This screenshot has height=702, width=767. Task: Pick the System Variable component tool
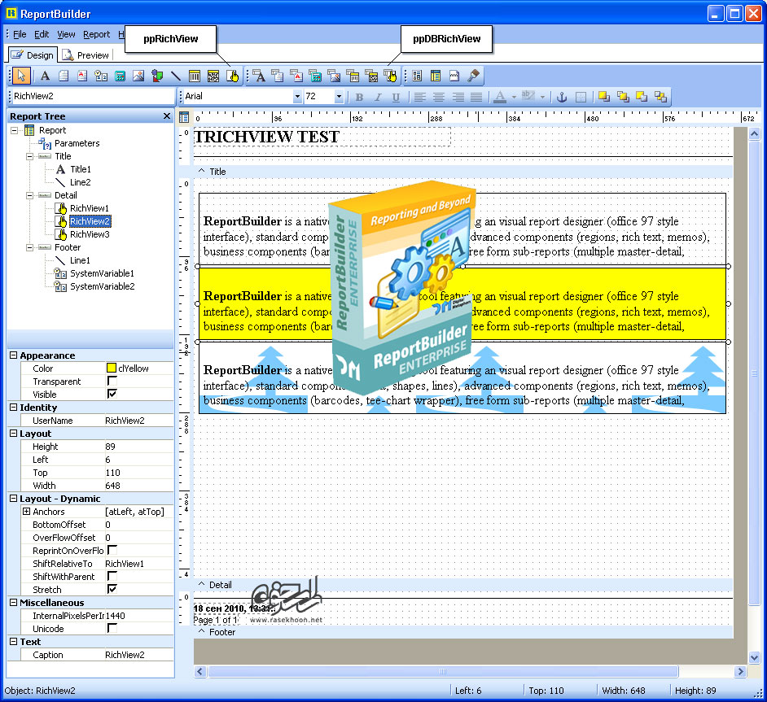[x=101, y=76]
